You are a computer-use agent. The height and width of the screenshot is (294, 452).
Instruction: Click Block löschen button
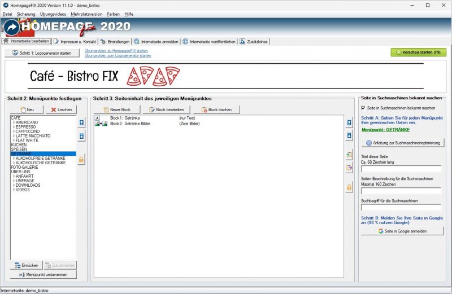pos(216,109)
